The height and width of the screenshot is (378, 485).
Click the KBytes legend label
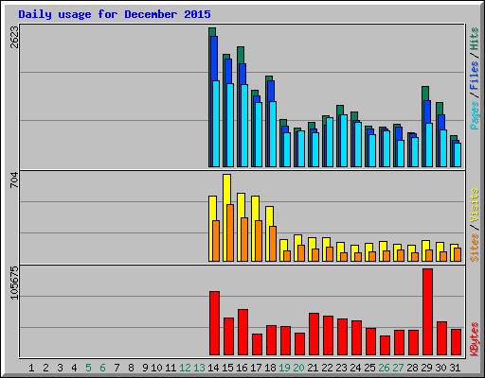pyautogui.click(x=474, y=339)
